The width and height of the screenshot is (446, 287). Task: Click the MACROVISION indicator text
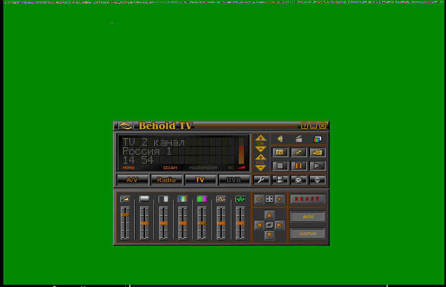[x=203, y=168]
